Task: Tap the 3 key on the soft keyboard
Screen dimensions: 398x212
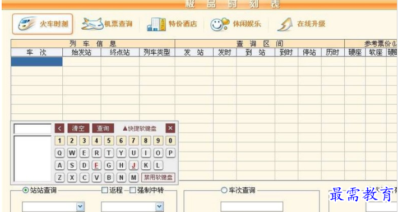Action: [x=84, y=140]
